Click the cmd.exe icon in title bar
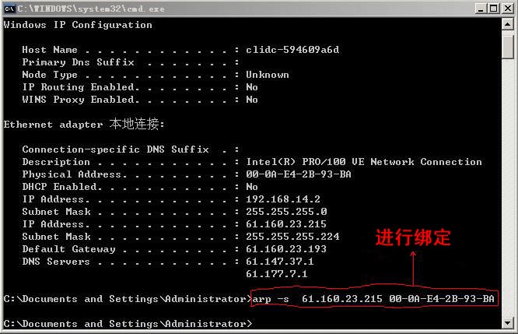The width and height of the screenshot is (518, 334). pos(9,9)
